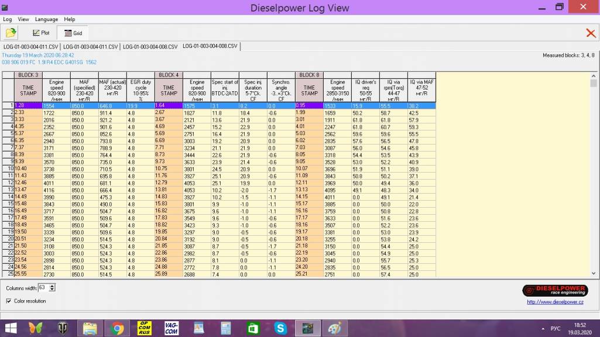
Task: Open the www.dieselpower.cz link
Action: click(554, 302)
